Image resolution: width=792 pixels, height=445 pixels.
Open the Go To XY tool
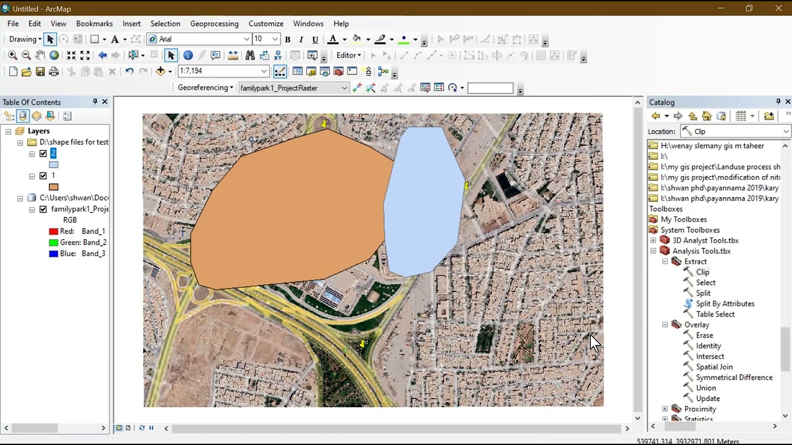coord(278,56)
